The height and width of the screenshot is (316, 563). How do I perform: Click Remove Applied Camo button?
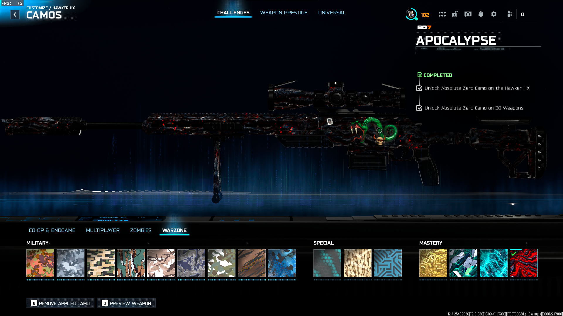click(60, 303)
